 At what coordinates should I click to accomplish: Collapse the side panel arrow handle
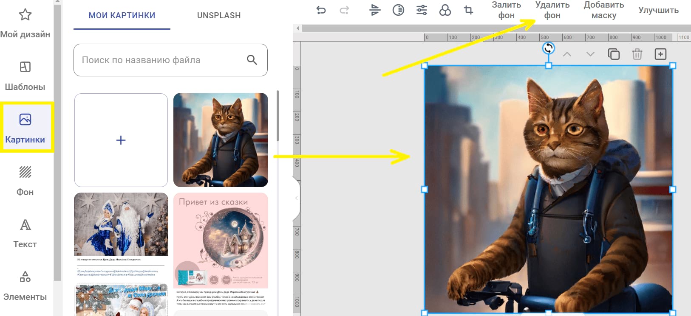(297, 198)
